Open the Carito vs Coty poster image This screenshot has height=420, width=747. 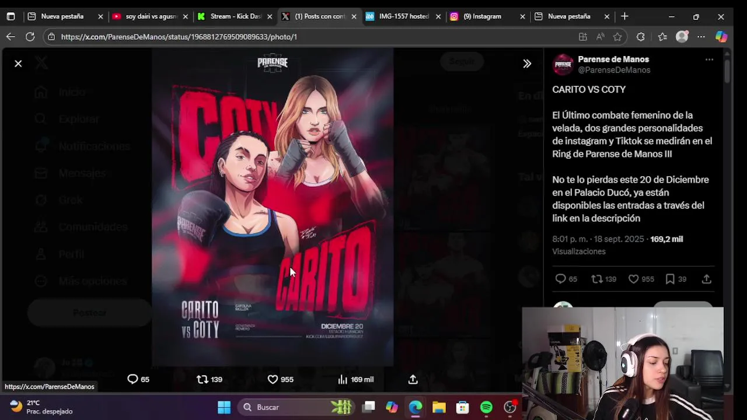(273, 207)
